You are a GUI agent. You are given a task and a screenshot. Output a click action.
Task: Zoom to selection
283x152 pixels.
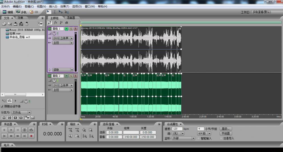point(91,130)
